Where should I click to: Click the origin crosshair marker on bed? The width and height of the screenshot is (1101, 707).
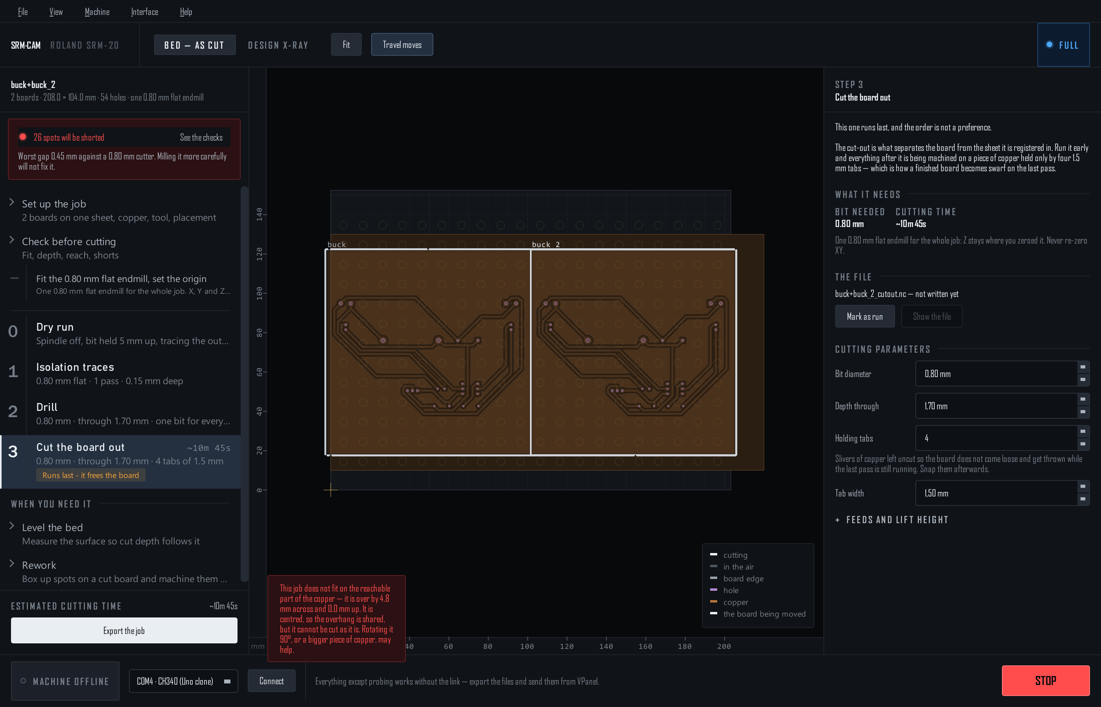(x=330, y=490)
